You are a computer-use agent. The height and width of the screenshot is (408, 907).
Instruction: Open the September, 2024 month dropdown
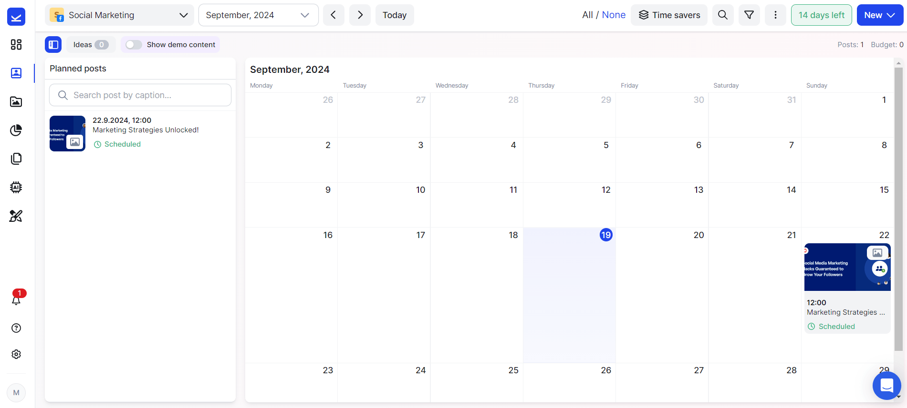[x=258, y=15]
